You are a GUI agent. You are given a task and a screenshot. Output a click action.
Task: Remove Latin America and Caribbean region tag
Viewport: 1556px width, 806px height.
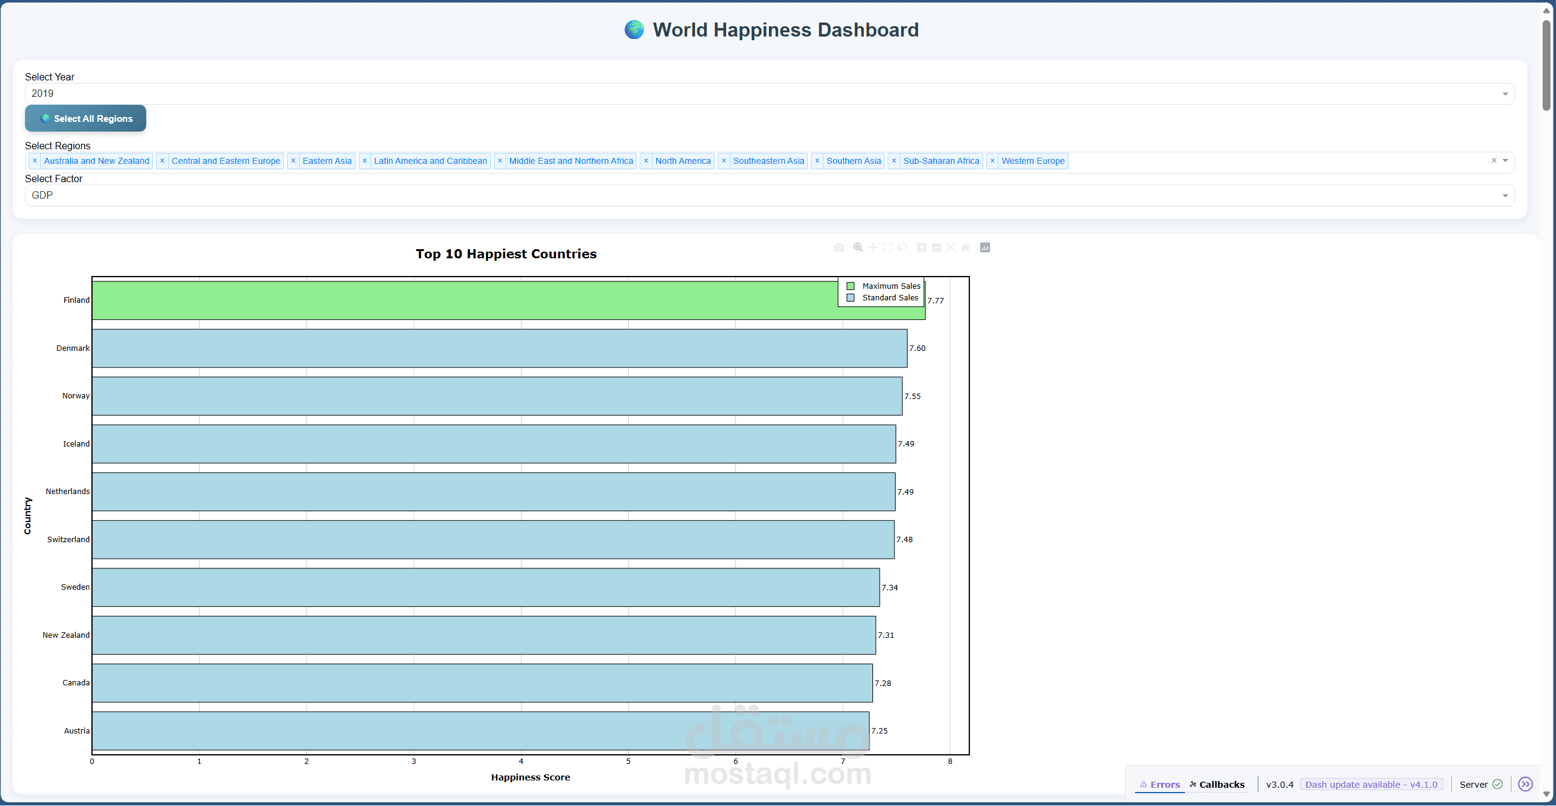click(x=365, y=161)
